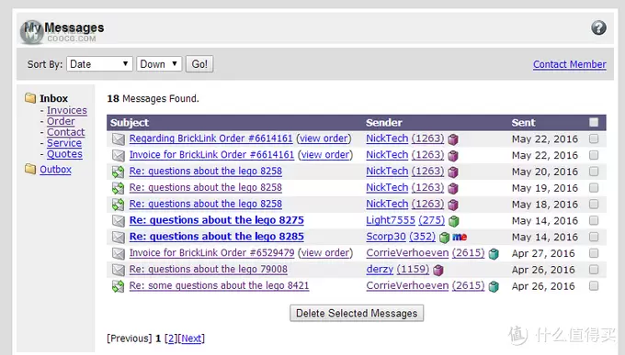The height and width of the screenshot is (355, 625).
Task: Tick checkbox for lego 8275 message
Action: tap(594, 220)
